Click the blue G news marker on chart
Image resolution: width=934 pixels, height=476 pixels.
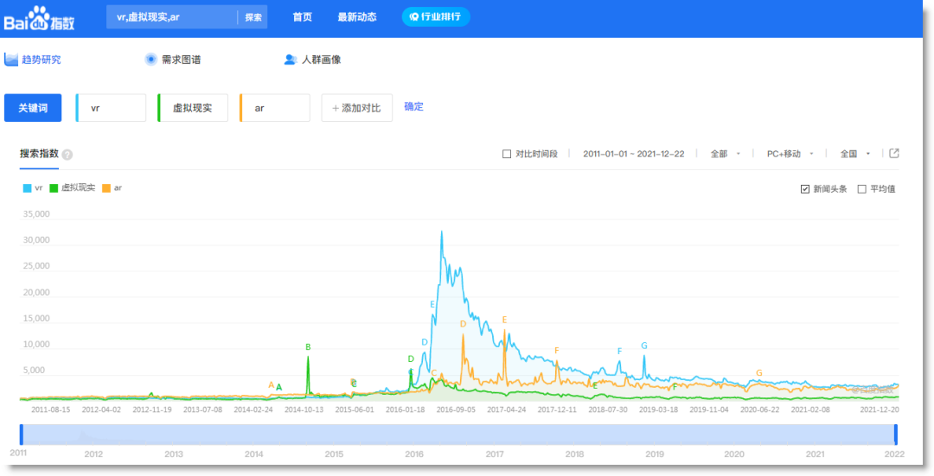[x=644, y=346]
